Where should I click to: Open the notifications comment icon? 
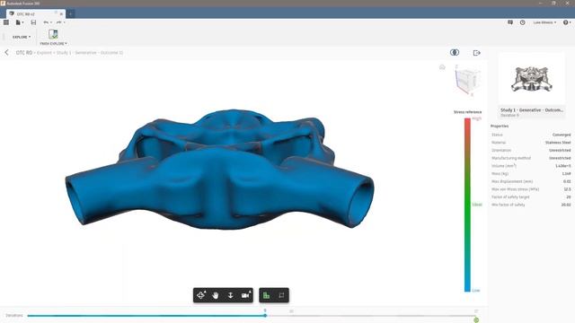pyautogui.click(x=510, y=22)
